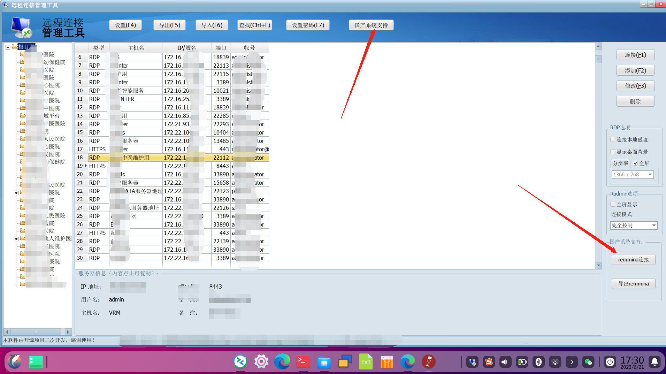
Task: Open the Wine glass taskbar icon
Action: click(428, 362)
